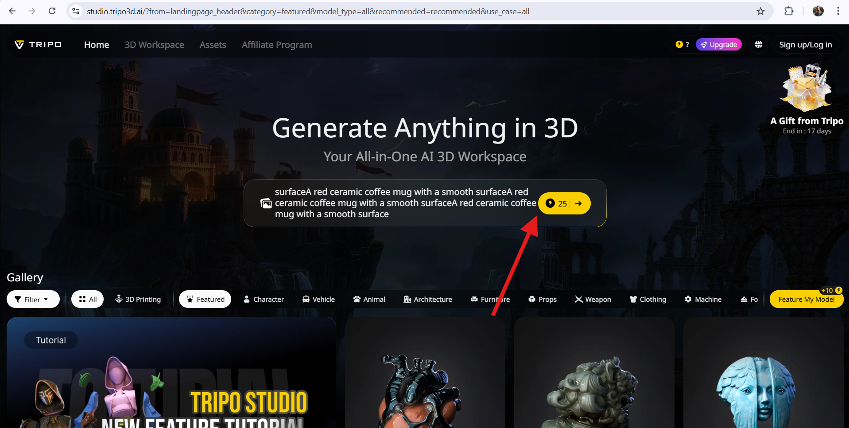
Task: Open the browser extensions menu
Action: [x=789, y=11]
